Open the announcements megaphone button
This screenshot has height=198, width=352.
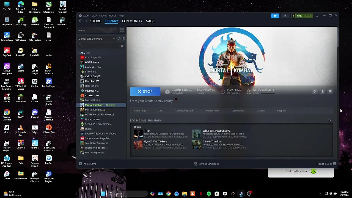pyautogui.click(x=275, y=16)
